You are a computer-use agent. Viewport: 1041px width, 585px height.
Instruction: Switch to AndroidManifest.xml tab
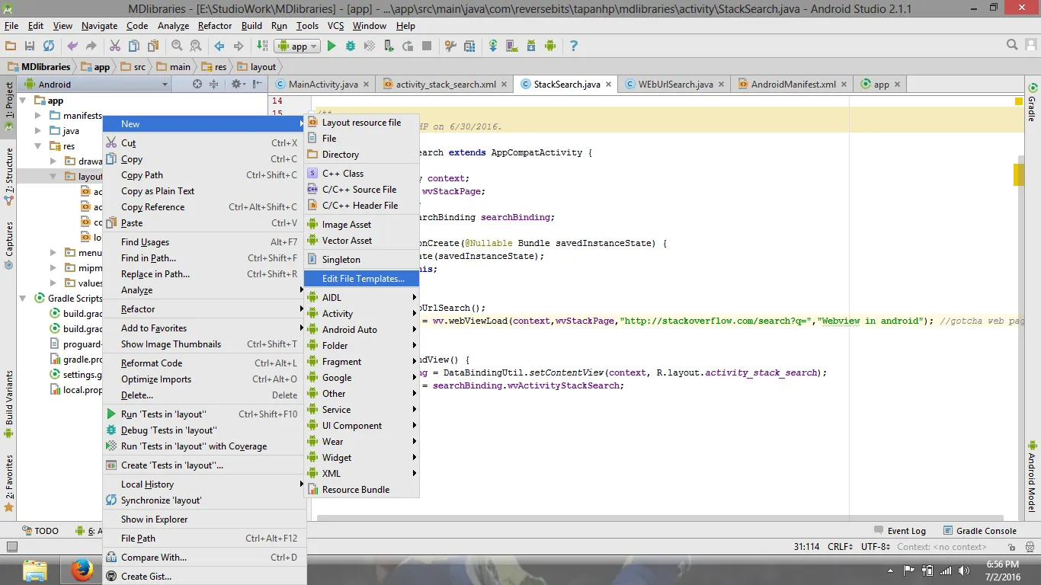793,85
